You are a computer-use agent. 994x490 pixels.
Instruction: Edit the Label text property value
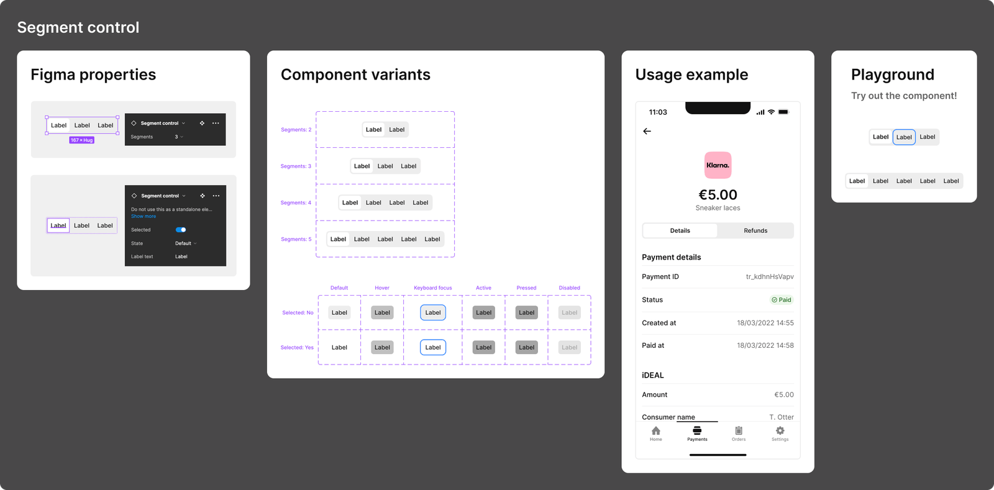(x=181, y=256)
